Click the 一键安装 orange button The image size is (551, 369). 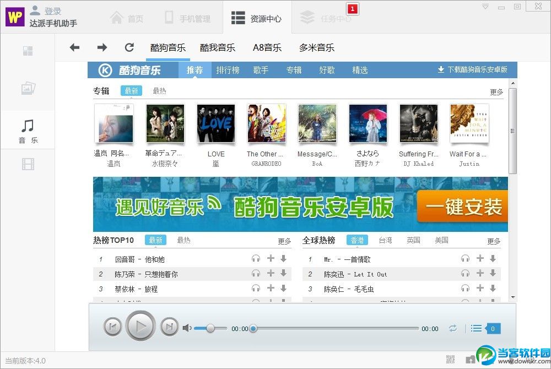pyautogui.click(x=463, y=207)
